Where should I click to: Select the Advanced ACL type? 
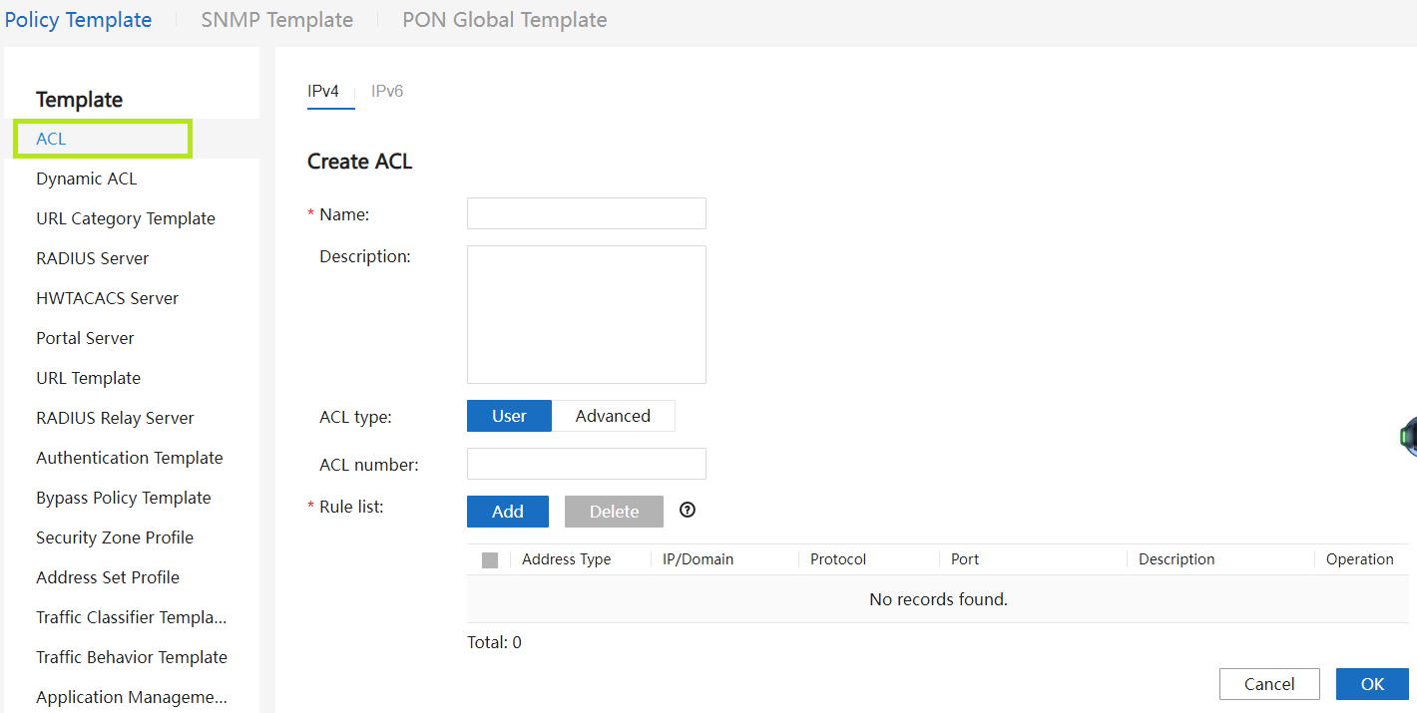[x=613, y=416]
